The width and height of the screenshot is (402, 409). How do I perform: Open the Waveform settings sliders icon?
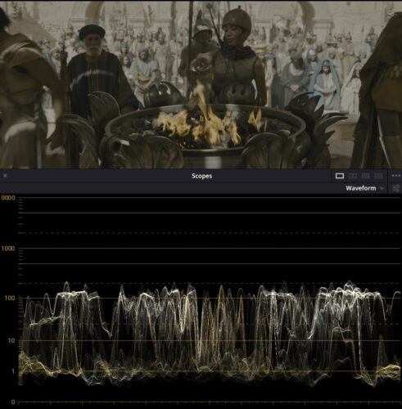click(x=396, y=188)
